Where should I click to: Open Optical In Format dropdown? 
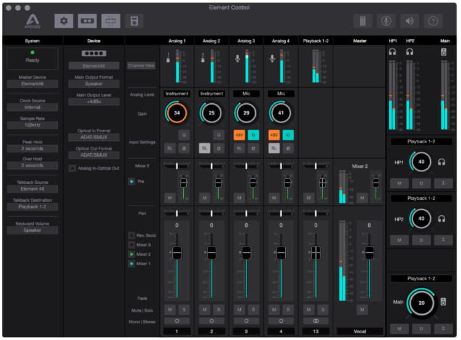point(94,137)
